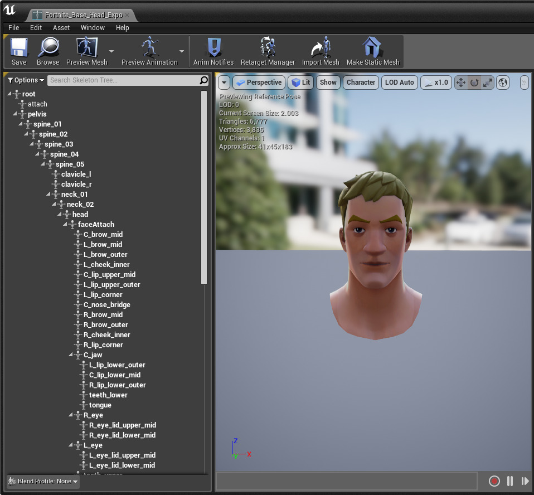Open the Retarget Manager
This screenshot has width=534, height=495.
click(x=268, y=51)
